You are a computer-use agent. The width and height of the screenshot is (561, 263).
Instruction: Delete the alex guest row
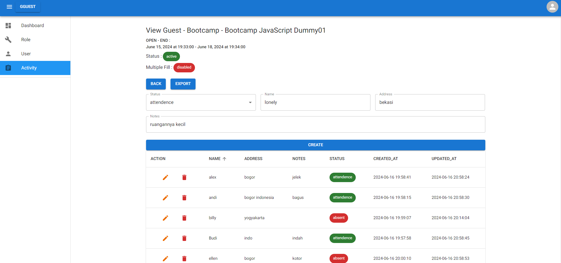184,177
